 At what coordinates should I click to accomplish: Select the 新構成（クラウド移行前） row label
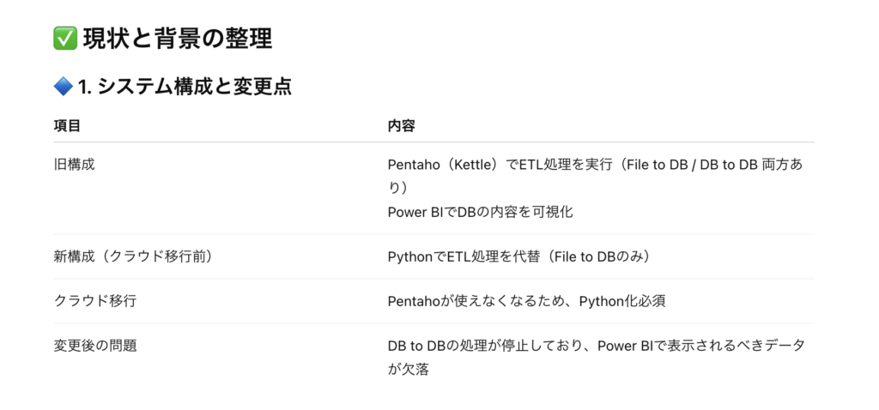133,256
